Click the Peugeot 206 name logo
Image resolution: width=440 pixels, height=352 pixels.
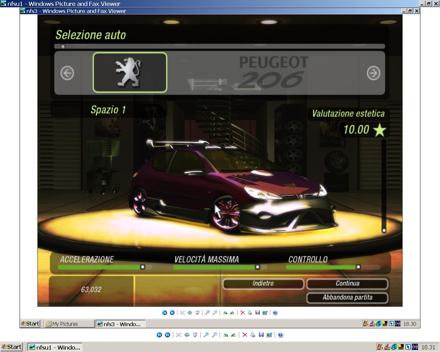coord(274,72)
